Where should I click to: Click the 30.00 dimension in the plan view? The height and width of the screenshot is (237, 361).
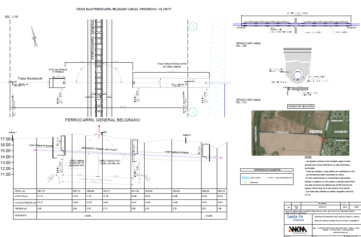coord(123,106)
